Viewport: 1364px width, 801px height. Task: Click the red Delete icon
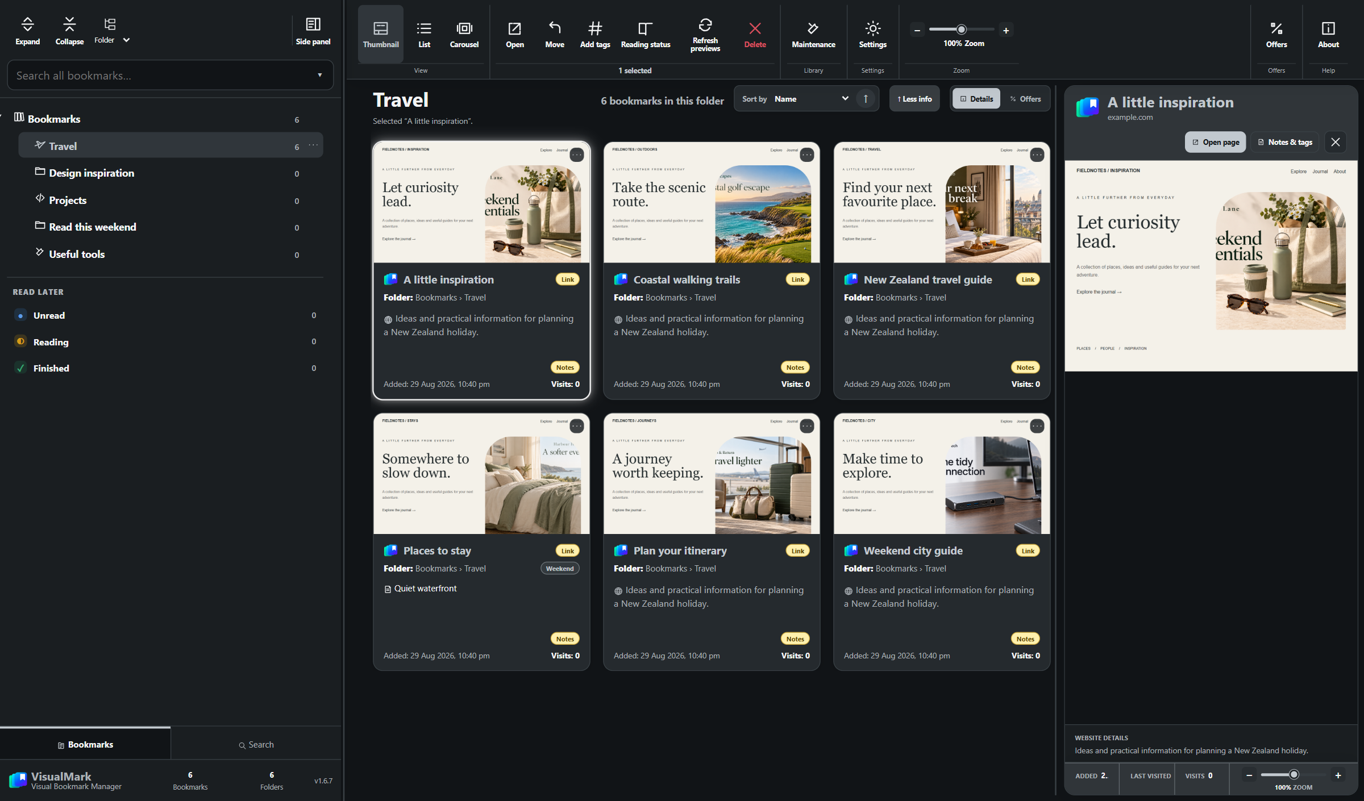[x=755, y=28]
